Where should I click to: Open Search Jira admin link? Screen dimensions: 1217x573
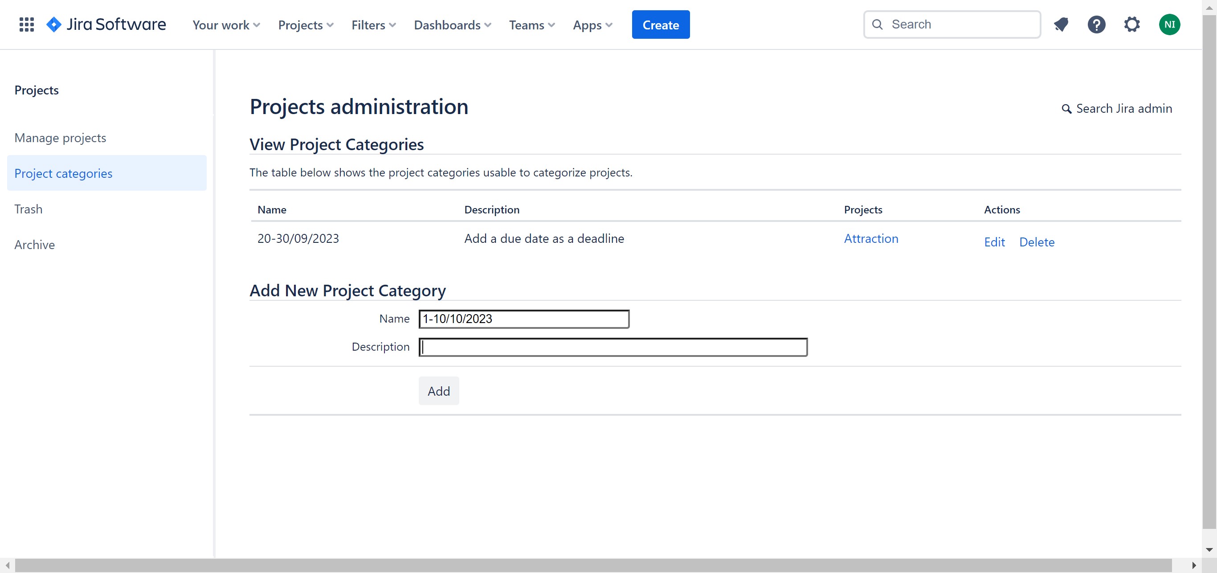click(1117, 109)
